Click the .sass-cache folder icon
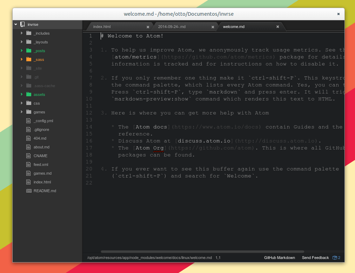The width and height of the screenshot is (355, 273). pyautogui.click(x=29, y=86)
